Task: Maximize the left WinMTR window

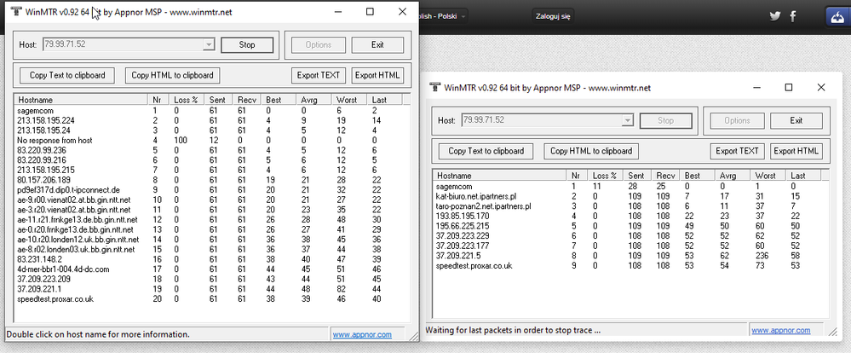Action: [369, 13]
